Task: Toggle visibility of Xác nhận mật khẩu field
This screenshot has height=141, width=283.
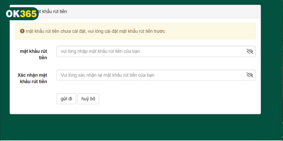Action: (x=250, y=75)
